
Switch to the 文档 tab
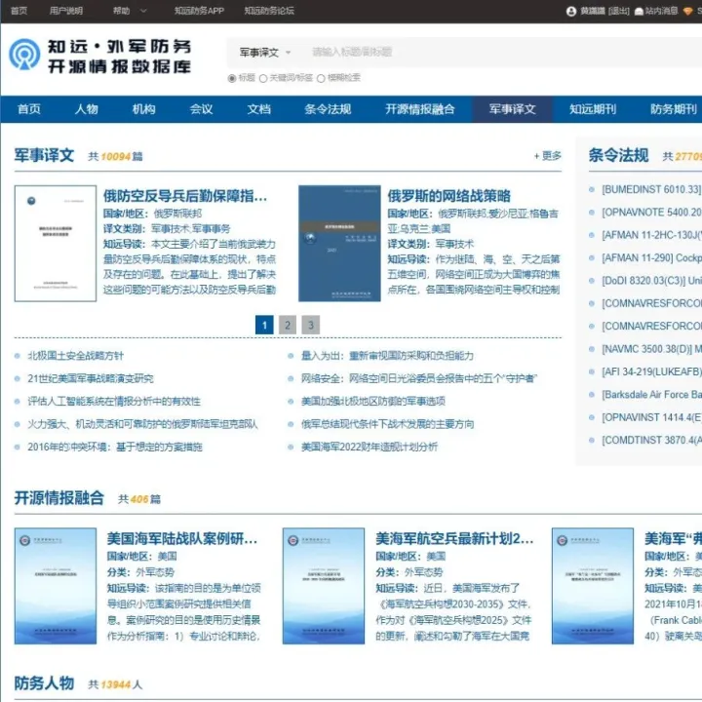(258, 109)
